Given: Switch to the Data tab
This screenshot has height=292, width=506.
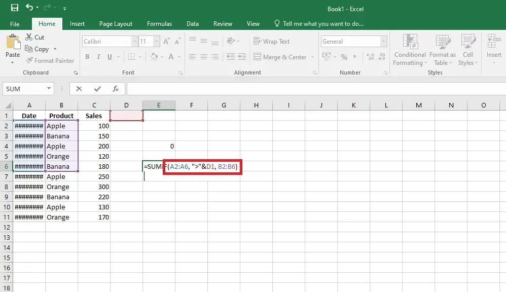Looking at the screenshot, I should click(193, 24).
